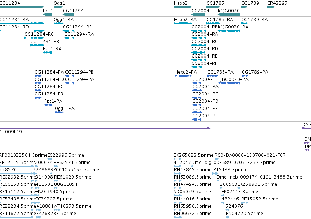Select the CG2004-PF protein label
311x219 pixels.
pos(205,116)
